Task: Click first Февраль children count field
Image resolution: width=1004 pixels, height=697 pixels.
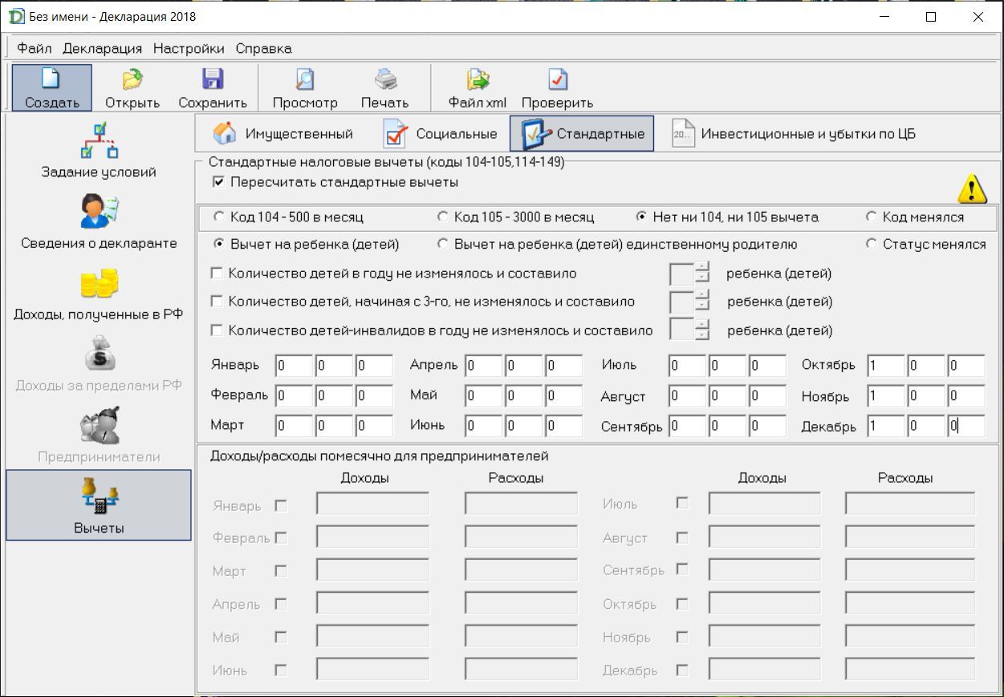Action: coord(293,395)
